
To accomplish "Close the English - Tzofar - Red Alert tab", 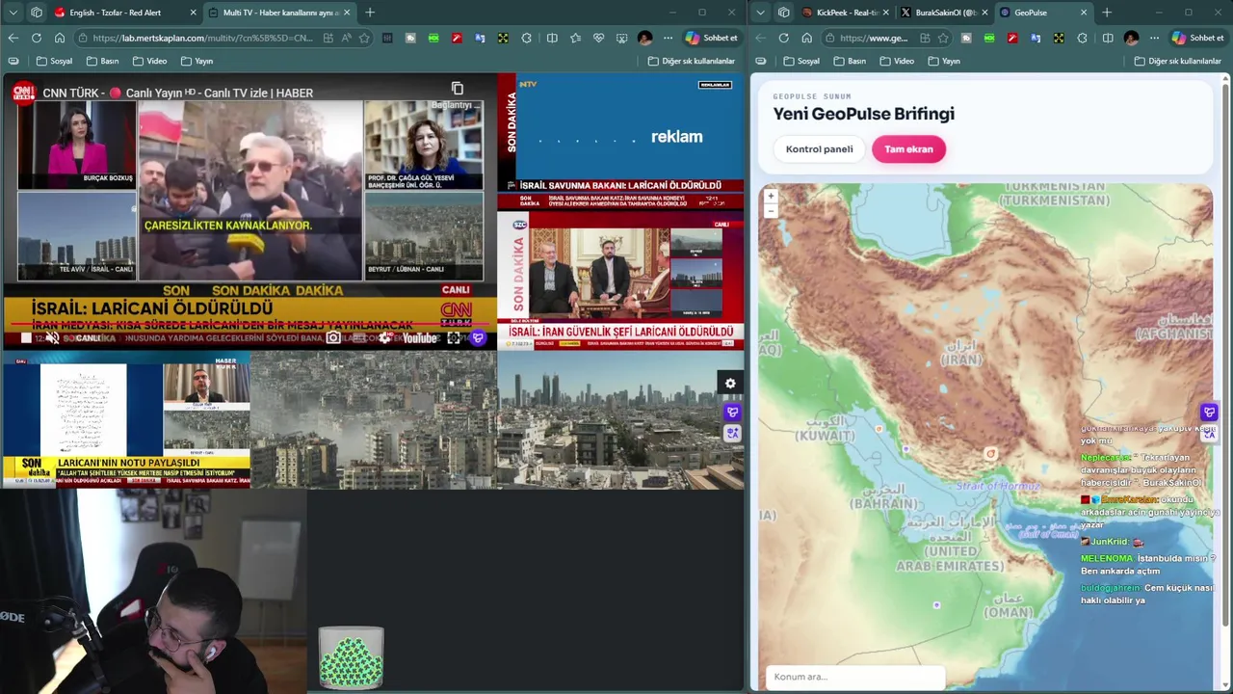I will [193, 13].
